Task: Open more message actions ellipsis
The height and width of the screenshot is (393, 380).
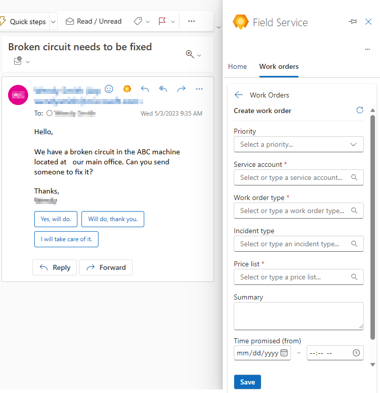Action: 199,89
